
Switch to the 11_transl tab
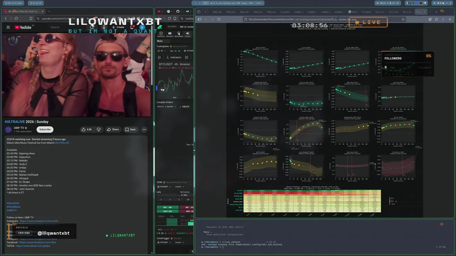point(366,12)
